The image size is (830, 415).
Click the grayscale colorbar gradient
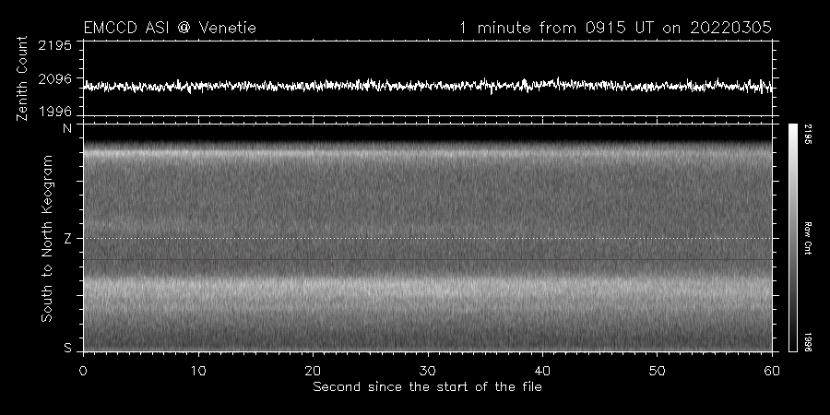(x=792, y=238)
